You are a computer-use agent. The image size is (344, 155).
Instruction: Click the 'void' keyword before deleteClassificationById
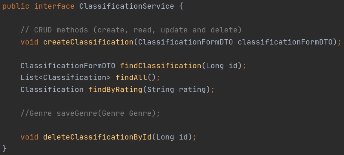point(30,137)
